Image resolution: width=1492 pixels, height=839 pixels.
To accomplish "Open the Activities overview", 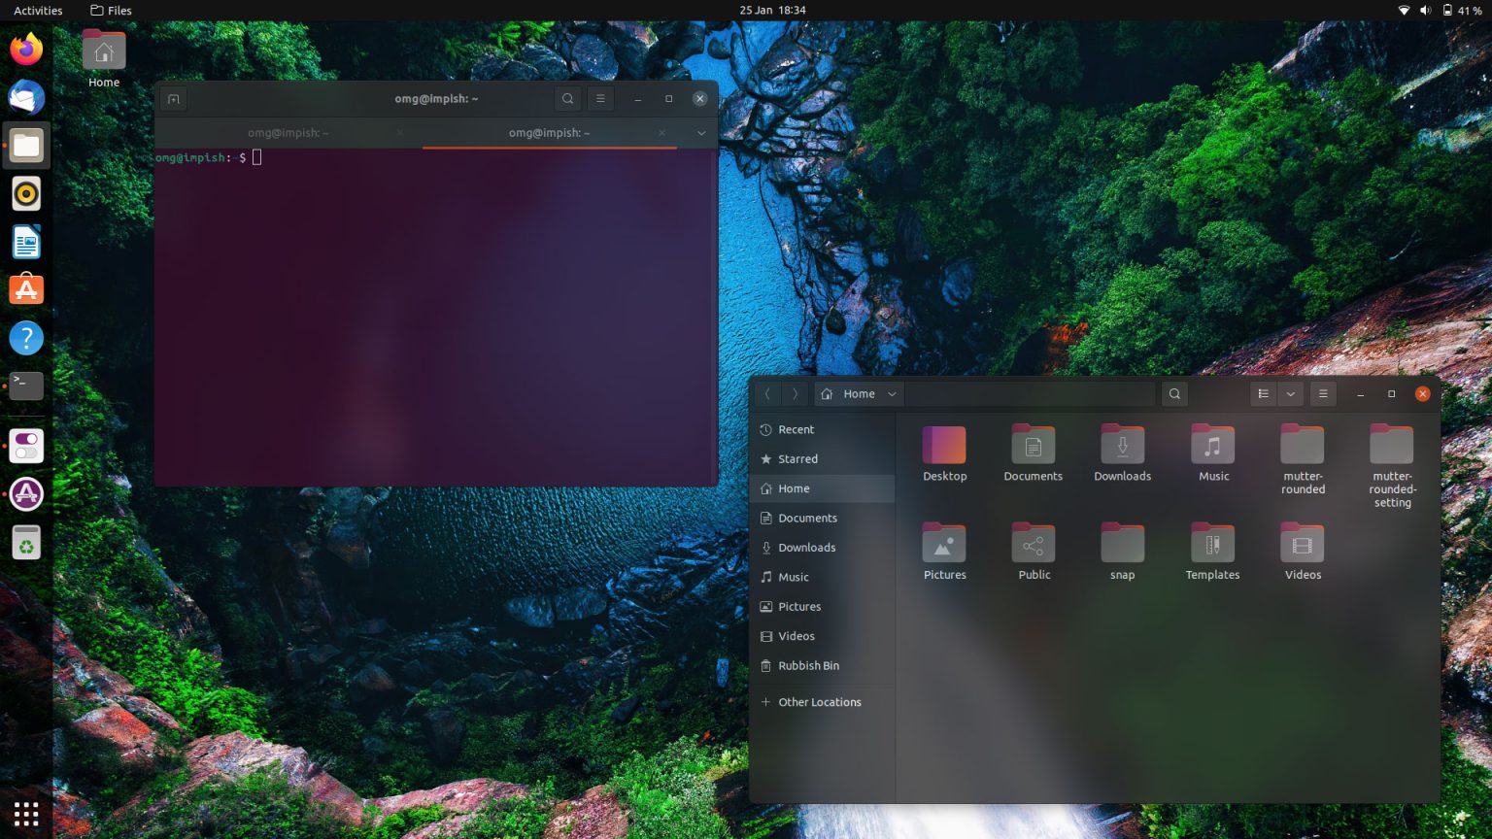I will point(38,11).
